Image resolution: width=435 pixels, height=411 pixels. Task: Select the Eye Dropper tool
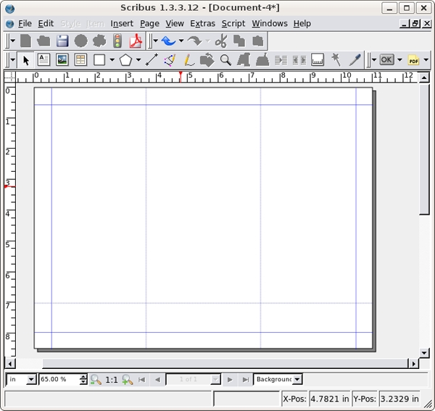[355, 60]
